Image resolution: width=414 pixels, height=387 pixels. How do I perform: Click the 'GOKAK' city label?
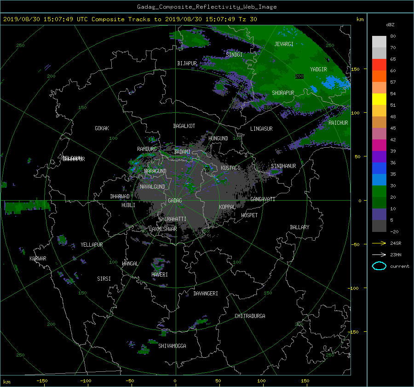click(x=102, y=128)
